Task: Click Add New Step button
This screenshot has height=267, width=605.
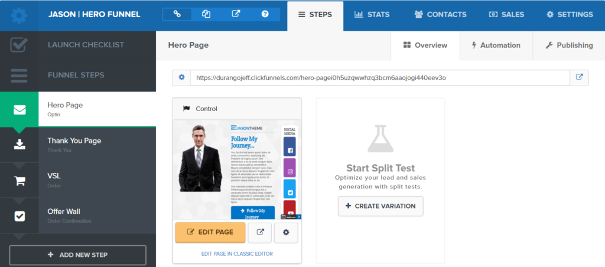Action: (x=78, y=255)
